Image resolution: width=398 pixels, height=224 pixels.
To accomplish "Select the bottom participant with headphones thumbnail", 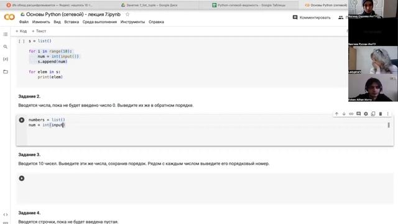I will pyautogui.click(x=373, y=88).
